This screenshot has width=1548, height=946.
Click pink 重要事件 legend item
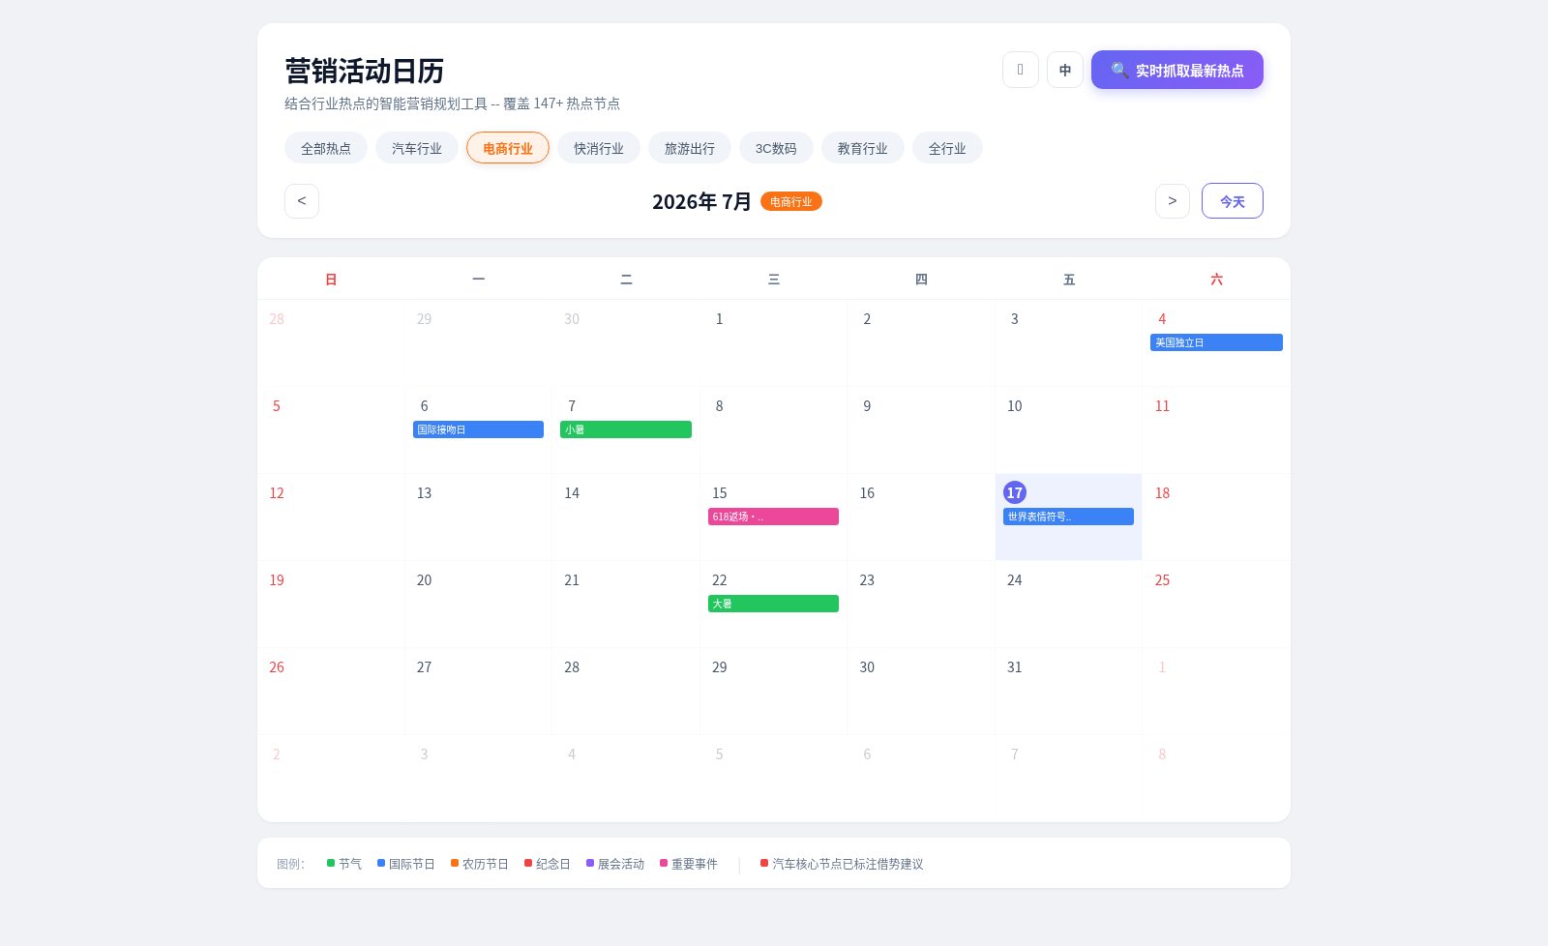[689, 864]
